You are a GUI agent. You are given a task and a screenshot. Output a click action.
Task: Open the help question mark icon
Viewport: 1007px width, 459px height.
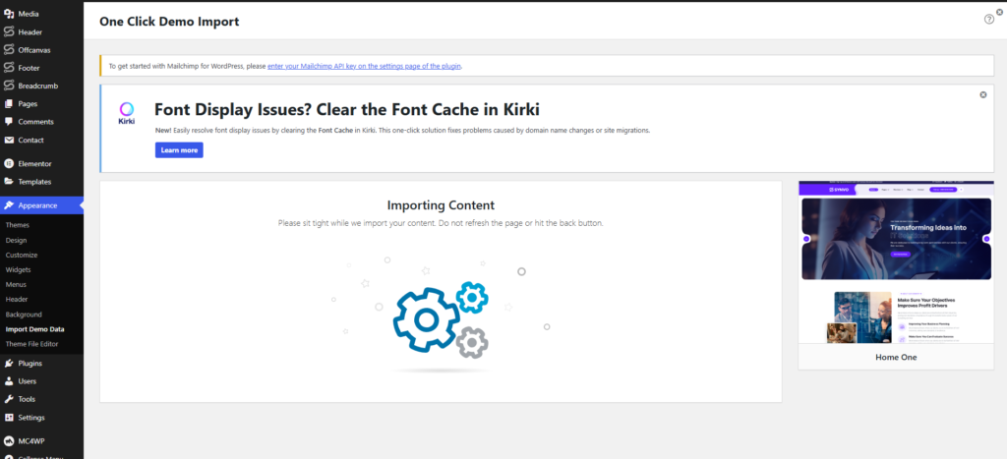click(x=988, y=19)
